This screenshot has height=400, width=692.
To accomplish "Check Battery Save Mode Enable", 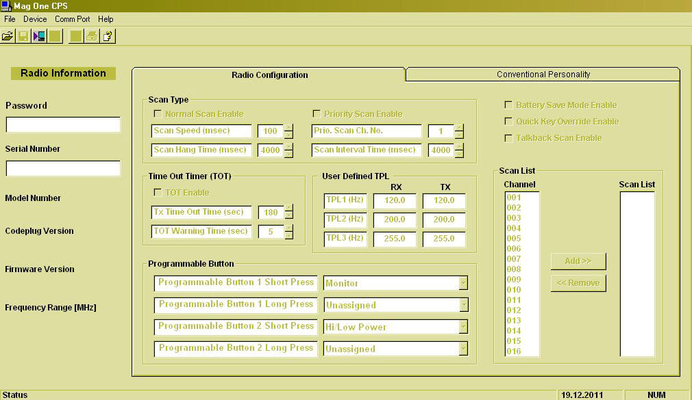I will [x=508, y=105].
